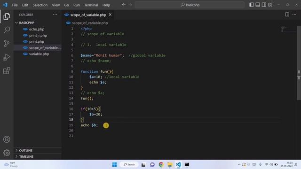
Task: Click 'echo $b;' on line 19
Action: pos(89,125)
